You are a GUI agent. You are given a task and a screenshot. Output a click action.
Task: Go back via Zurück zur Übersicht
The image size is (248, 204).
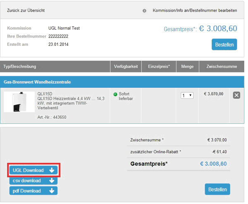26,10
